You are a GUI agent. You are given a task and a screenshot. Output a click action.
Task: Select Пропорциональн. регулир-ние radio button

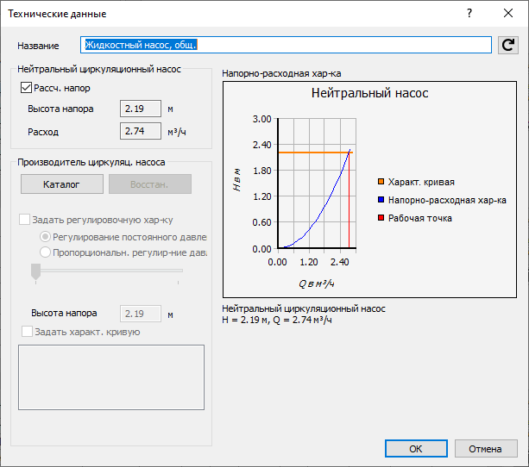tap(45, 252)
